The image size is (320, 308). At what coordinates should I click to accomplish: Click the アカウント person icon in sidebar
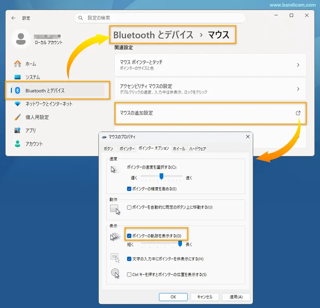pos(18,144)
